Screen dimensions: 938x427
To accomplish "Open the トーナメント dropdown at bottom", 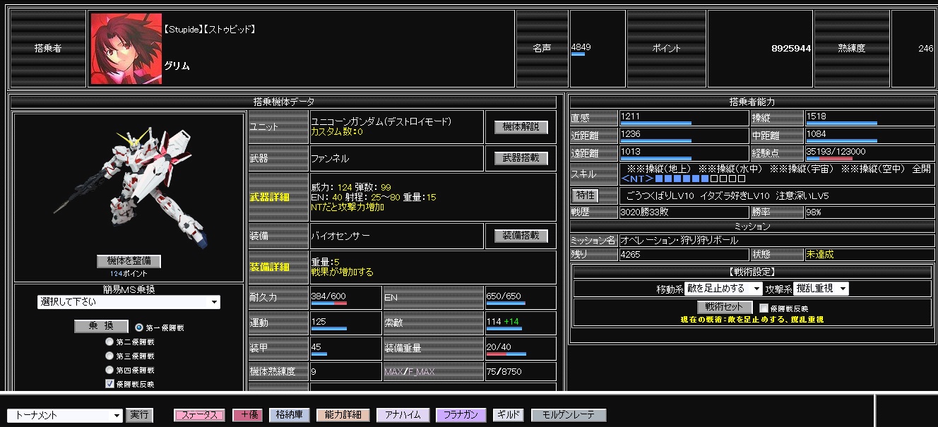I will [x=65, y=416].
